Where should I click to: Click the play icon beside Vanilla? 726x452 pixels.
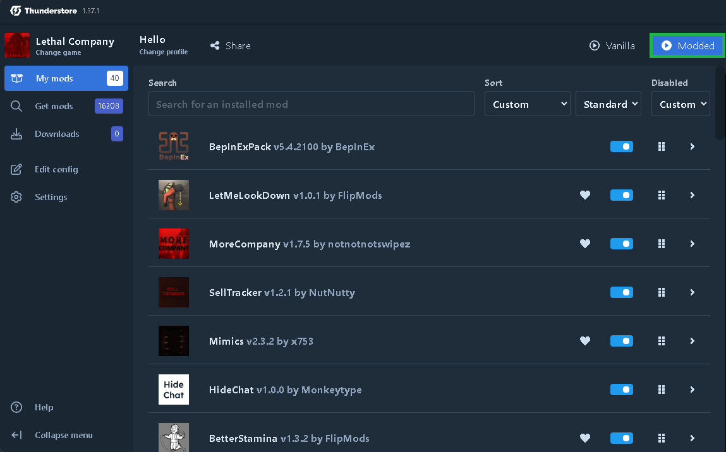pyautogui.click(x=595, y=46)
